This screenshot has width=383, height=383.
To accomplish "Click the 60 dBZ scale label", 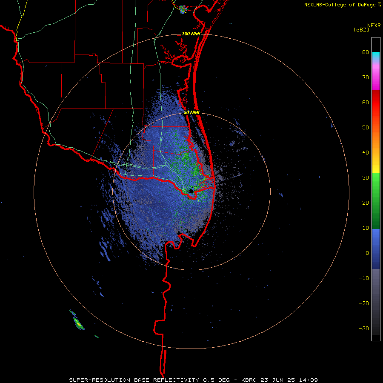I will tap(366, 102).
